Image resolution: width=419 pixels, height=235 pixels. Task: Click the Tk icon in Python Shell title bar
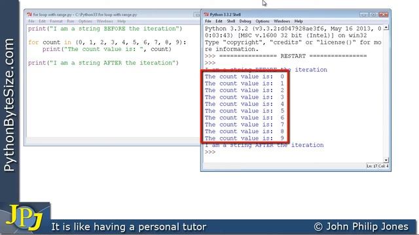pyautogui.click(x=206, y=14)
